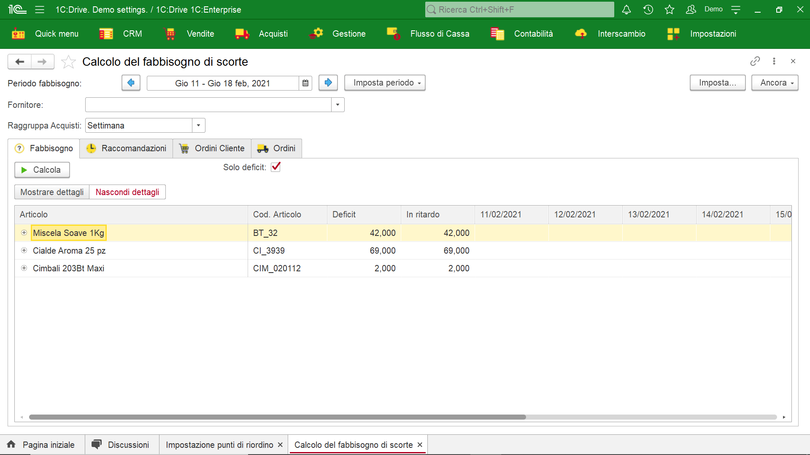Switch to the Raccomandazioni tab
The height and width of the screenshot is (455, 810).
coord(126,148)
